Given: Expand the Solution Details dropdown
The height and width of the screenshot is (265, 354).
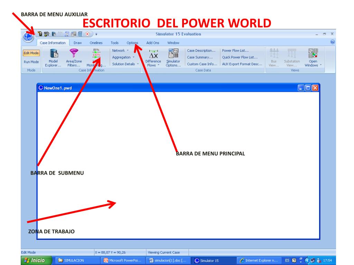Looking at the screenshot, I should [125, 64].
